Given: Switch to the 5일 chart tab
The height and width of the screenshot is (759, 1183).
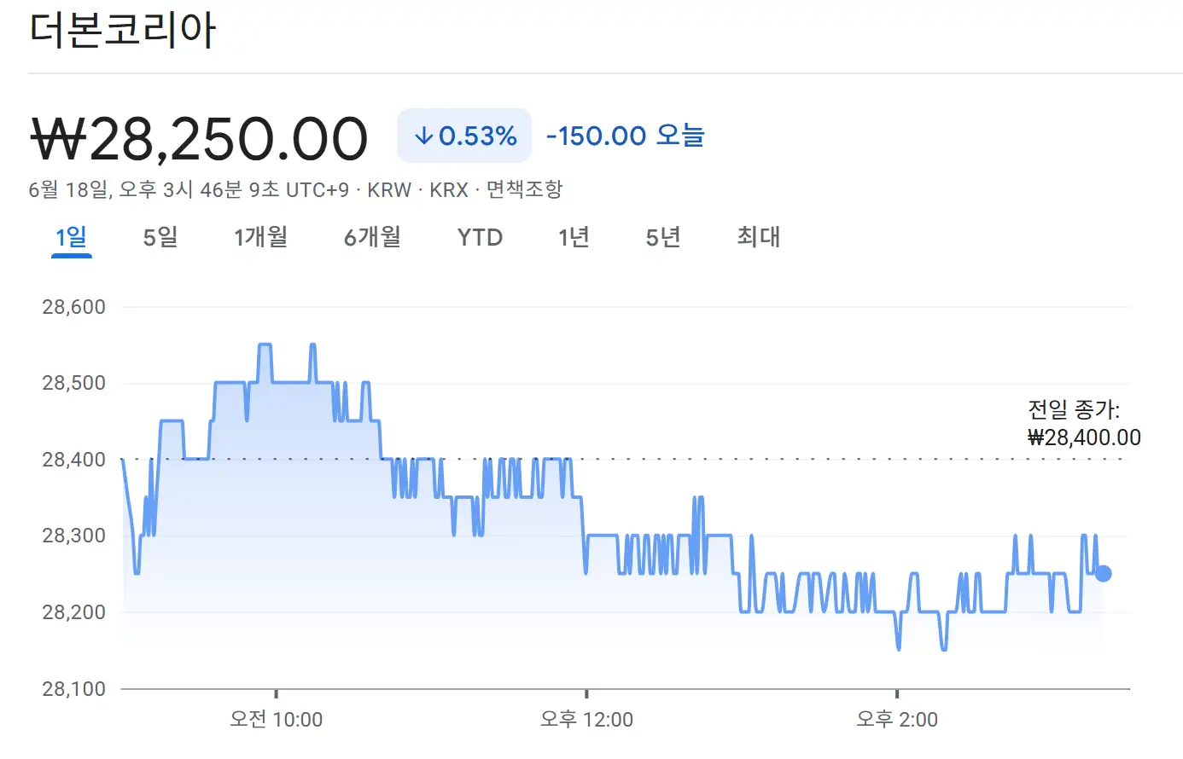Looking at the screenshot, I should pos(160,237).
